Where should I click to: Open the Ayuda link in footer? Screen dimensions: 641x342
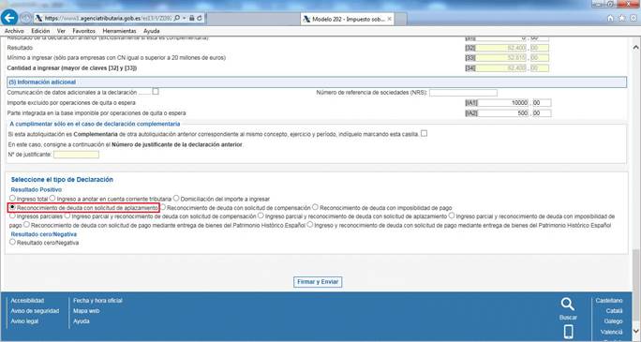[x=82, y=321]
